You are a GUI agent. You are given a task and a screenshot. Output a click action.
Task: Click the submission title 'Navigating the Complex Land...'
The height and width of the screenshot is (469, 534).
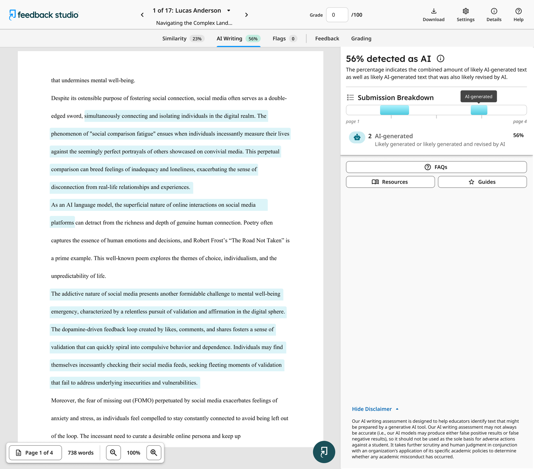194,23
